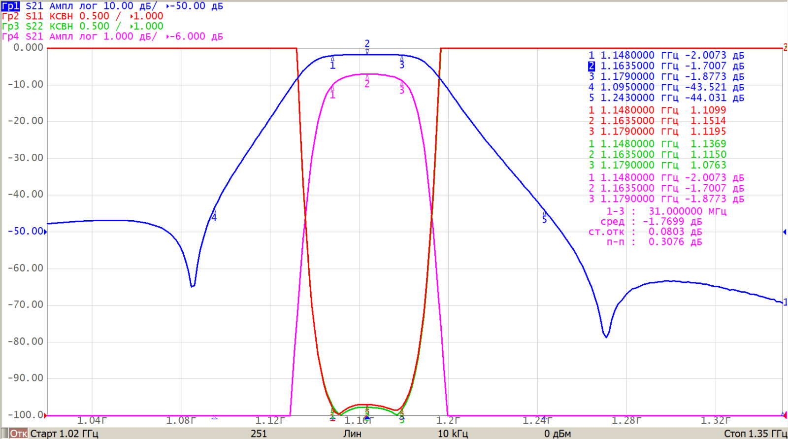The image size is (788, 439).
Task: Select the Гр4 magenta trace label
Action: click(10, 36)
